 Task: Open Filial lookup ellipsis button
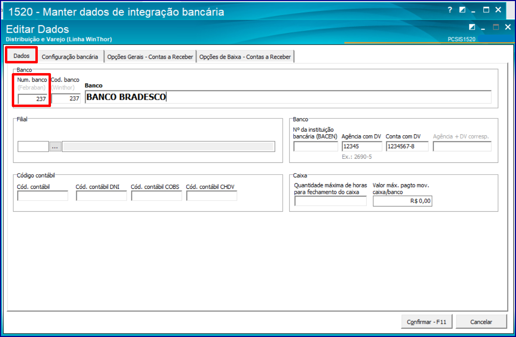point(55,147)
